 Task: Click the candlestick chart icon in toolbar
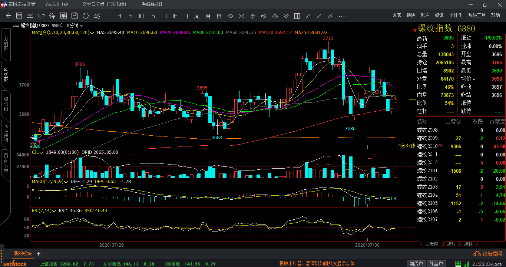click(41, 16)
